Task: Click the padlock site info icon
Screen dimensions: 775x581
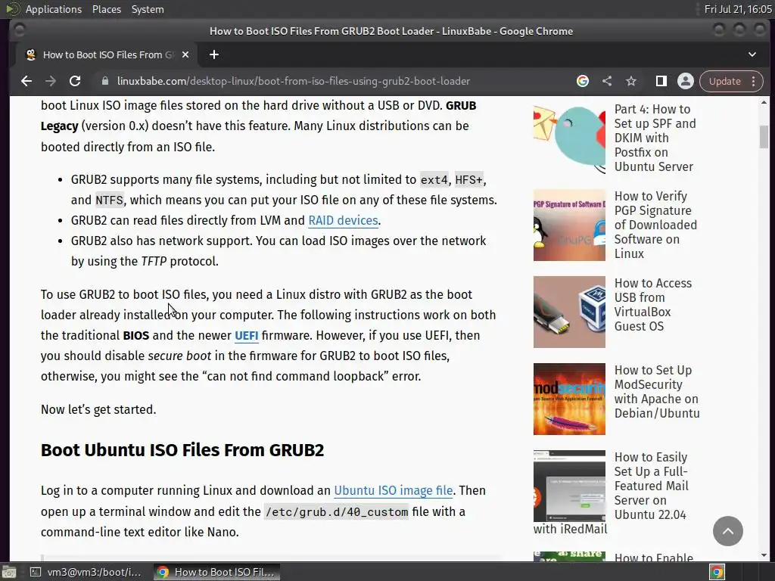Action: [x=104, y=81]
